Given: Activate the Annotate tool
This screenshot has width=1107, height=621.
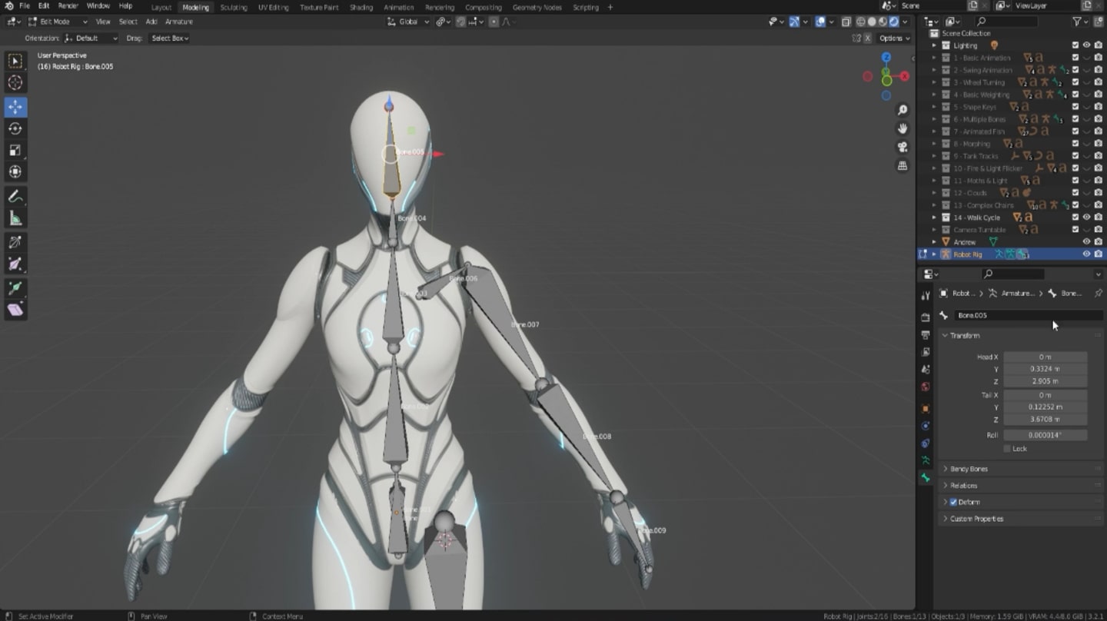Looking at the screenshot, I should [x=15, y=197].
